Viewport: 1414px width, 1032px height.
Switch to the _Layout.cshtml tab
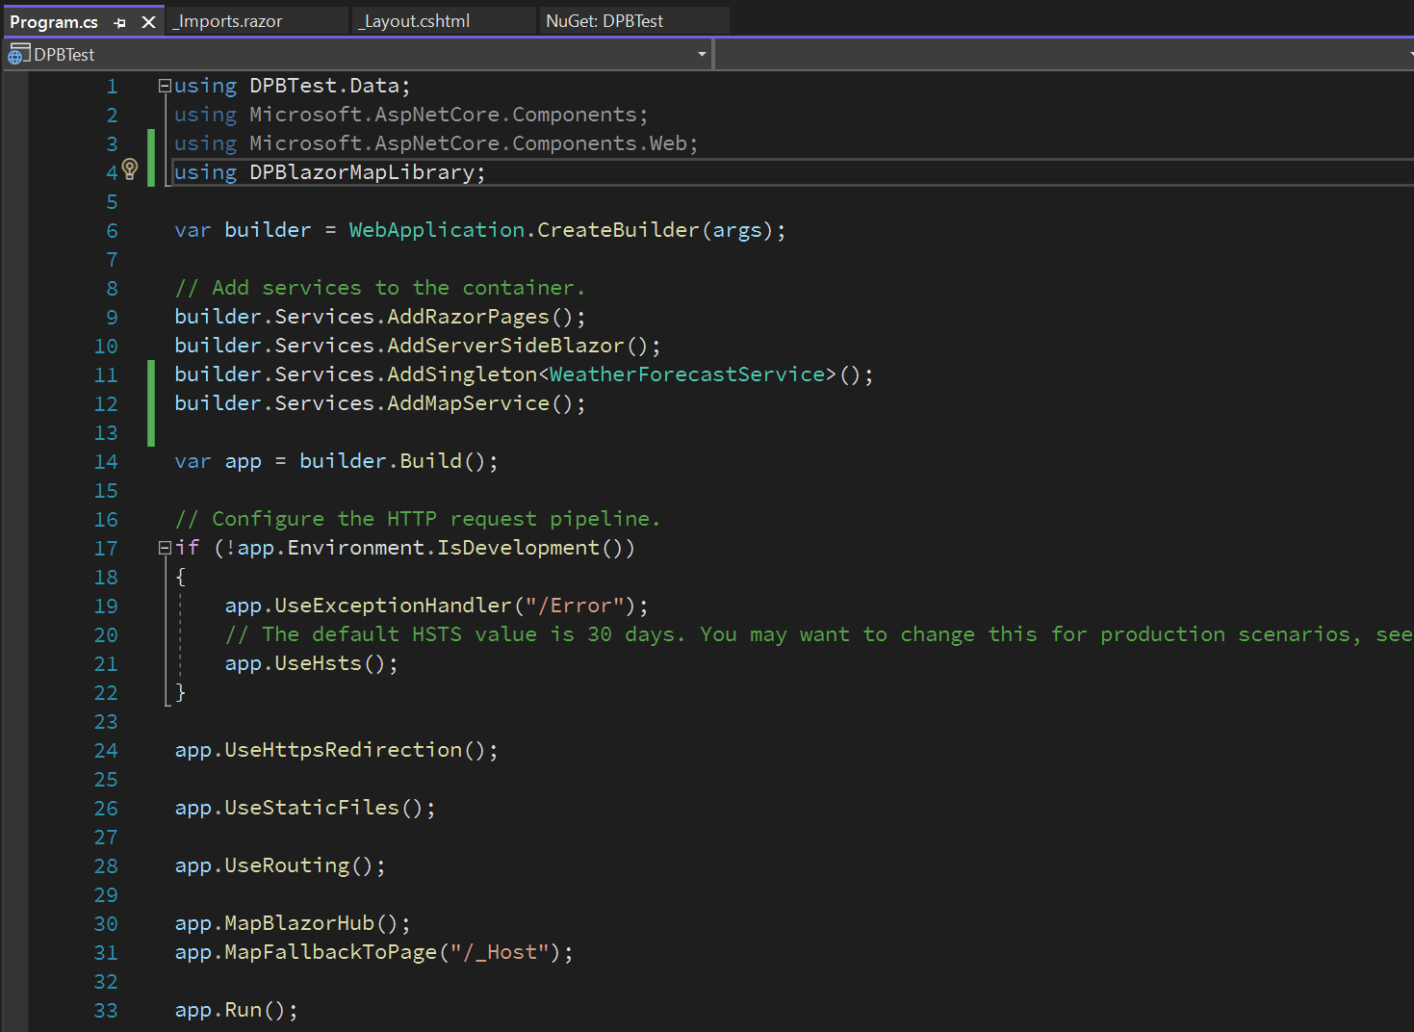coord(415,21)
